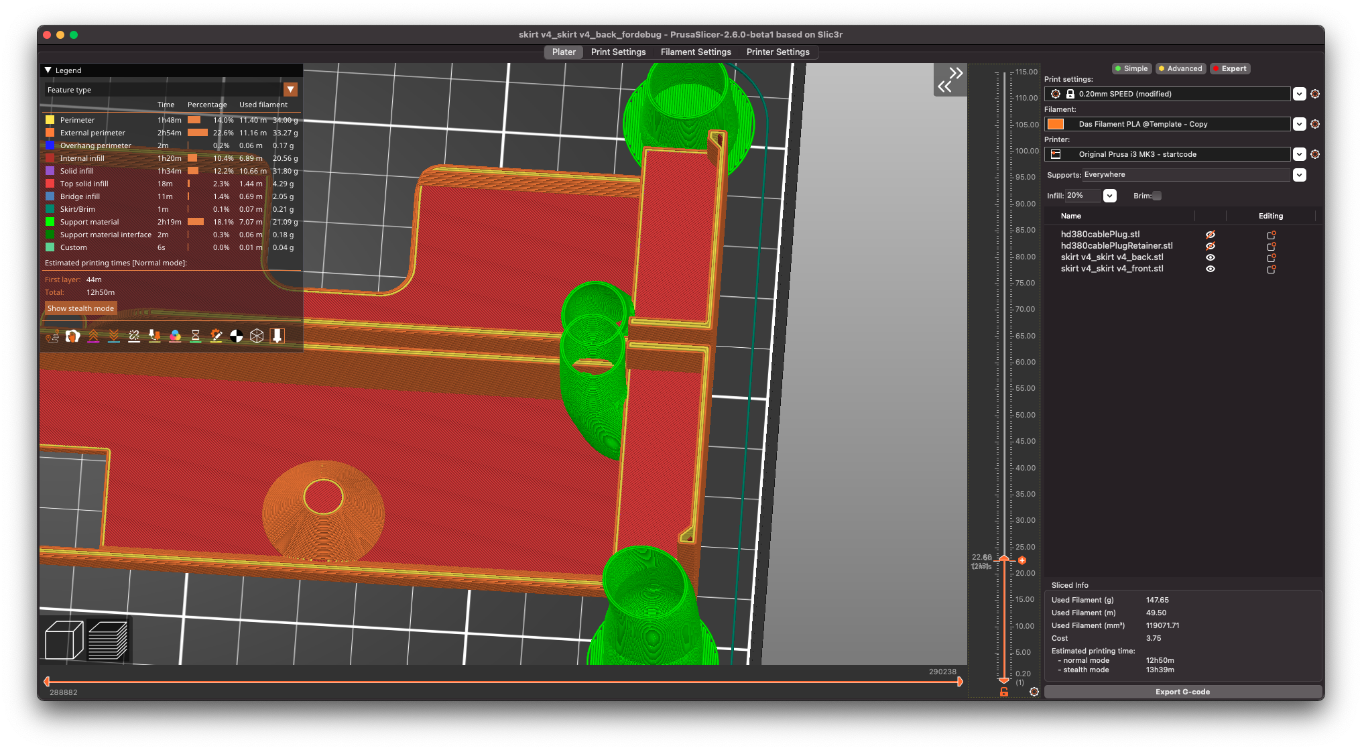
Task: Click Show stealth mode button
Action: tap(80, 308)
